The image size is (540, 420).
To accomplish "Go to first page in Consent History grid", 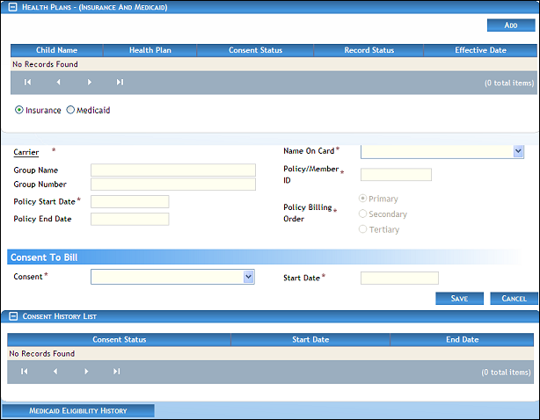I will click(25, 372).
